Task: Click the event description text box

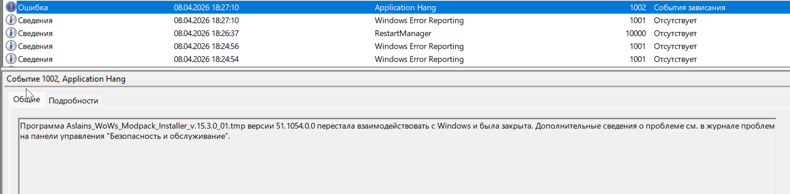Action: [397, 156]
